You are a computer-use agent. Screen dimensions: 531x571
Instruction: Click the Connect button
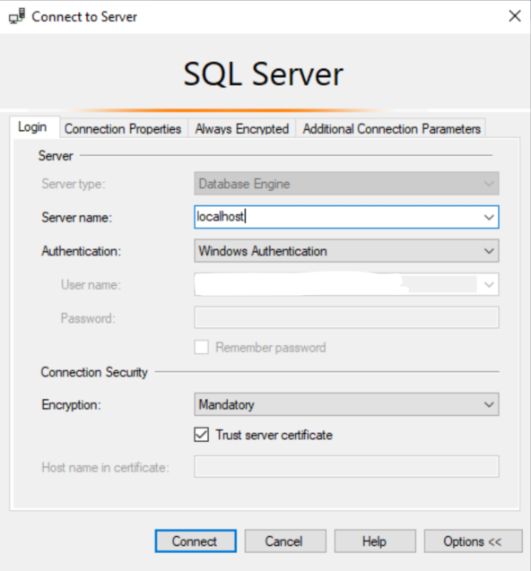(196, 541)
